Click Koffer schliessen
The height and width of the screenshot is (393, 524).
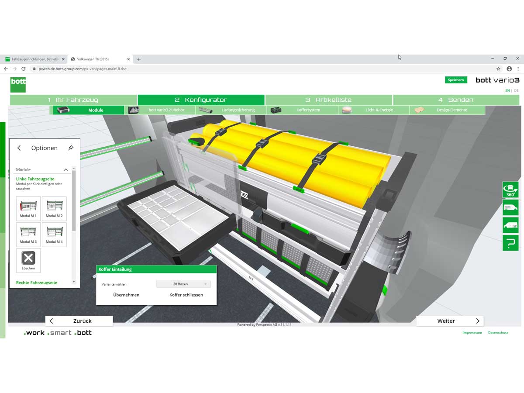pos(186,295)
